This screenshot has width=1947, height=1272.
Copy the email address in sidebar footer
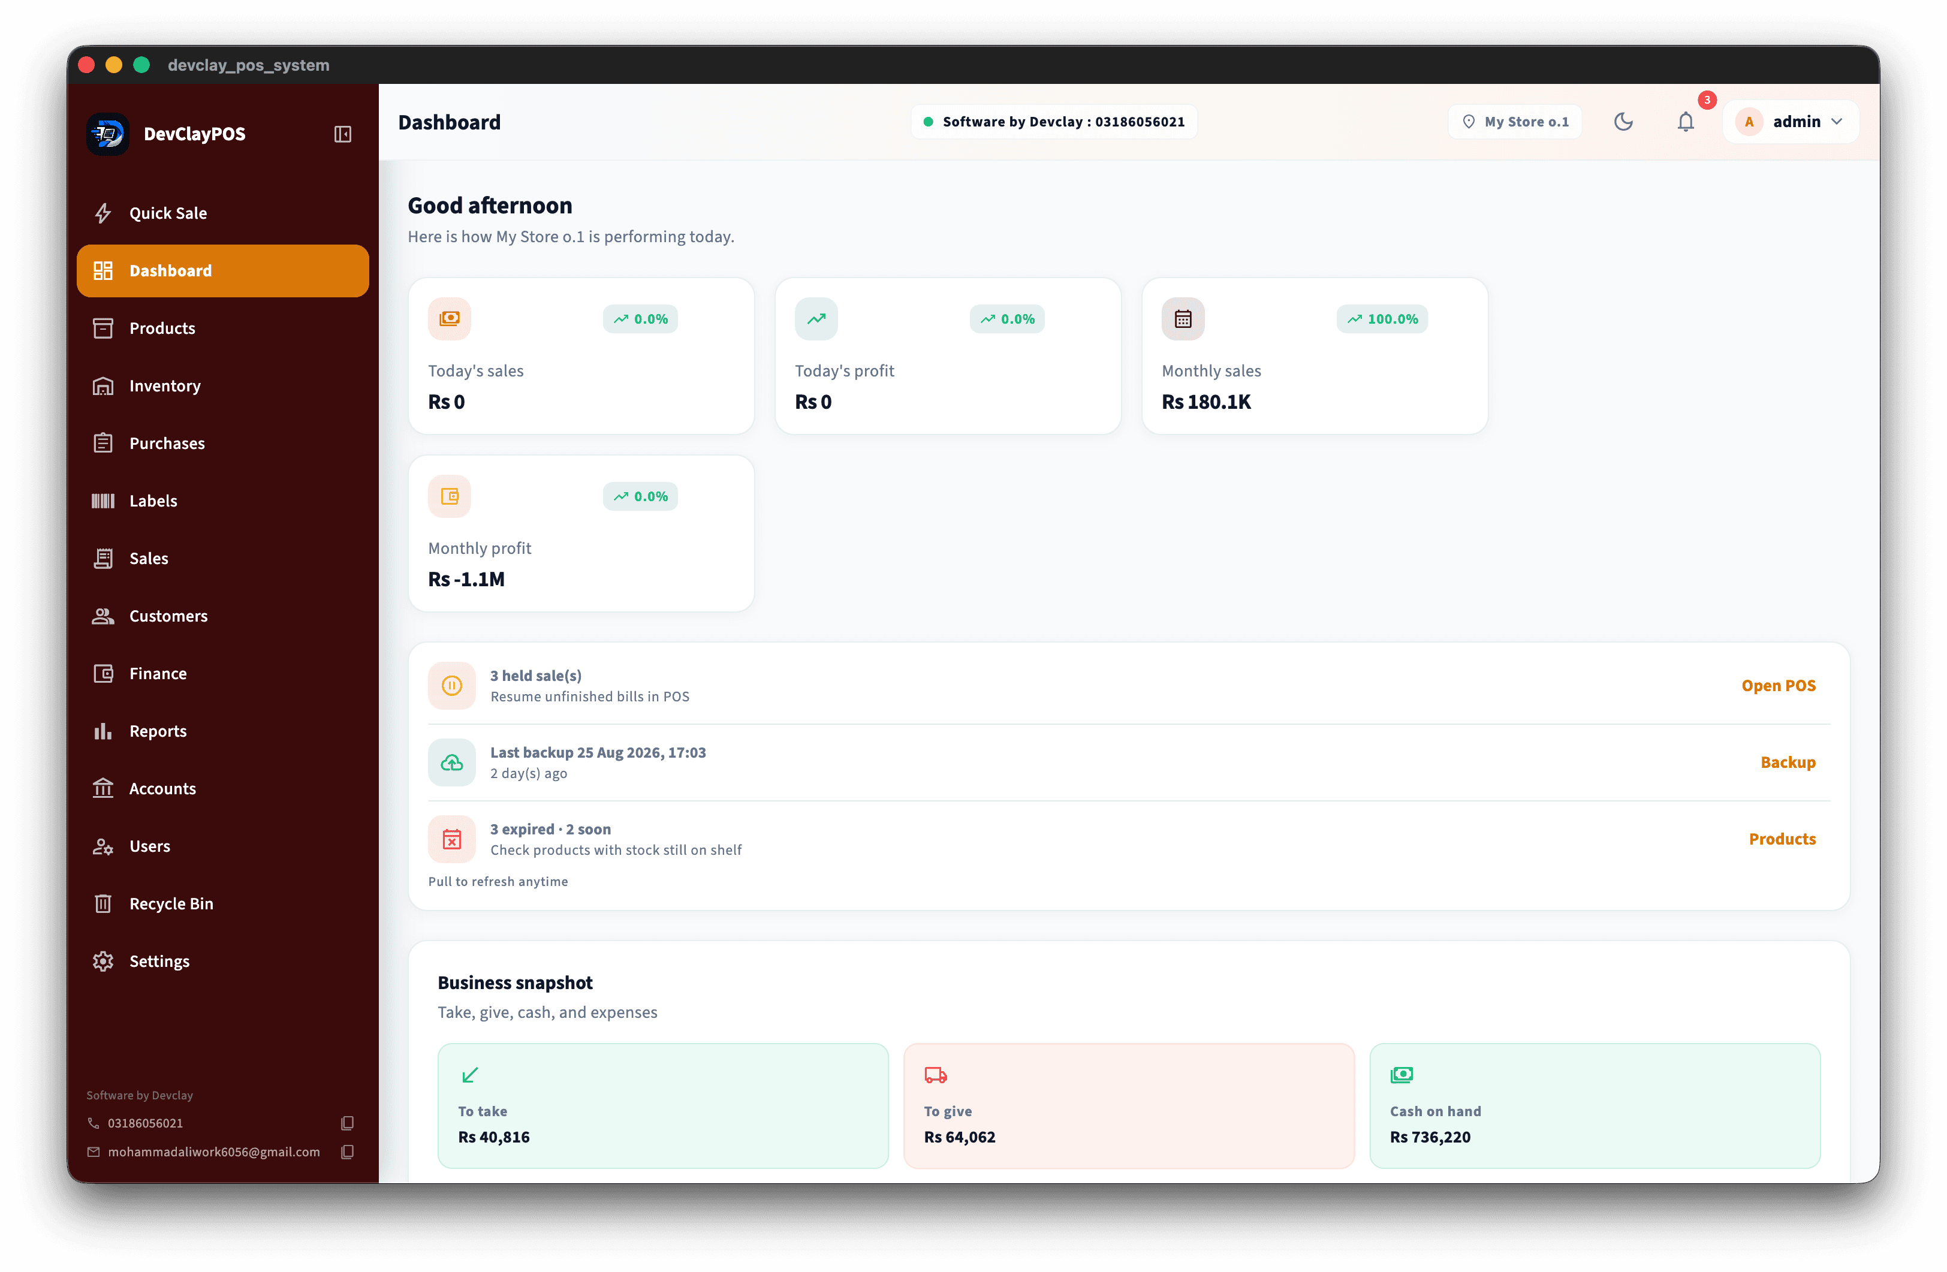click(x=348, y=1152)
